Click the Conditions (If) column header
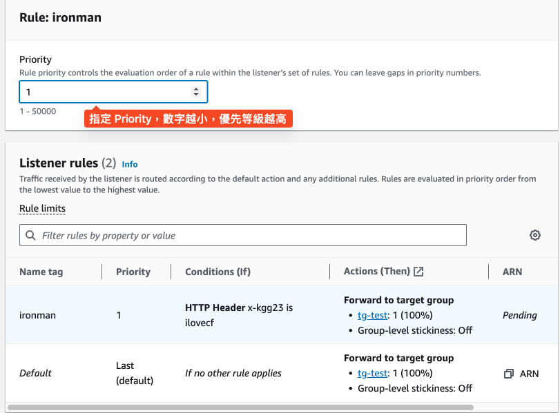This screenshot has height=413, width=560. click(x=218, y=272)
